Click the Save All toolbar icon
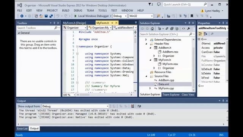Image resolution: width=243 pixels, height=137 pixels. [51, 16]
